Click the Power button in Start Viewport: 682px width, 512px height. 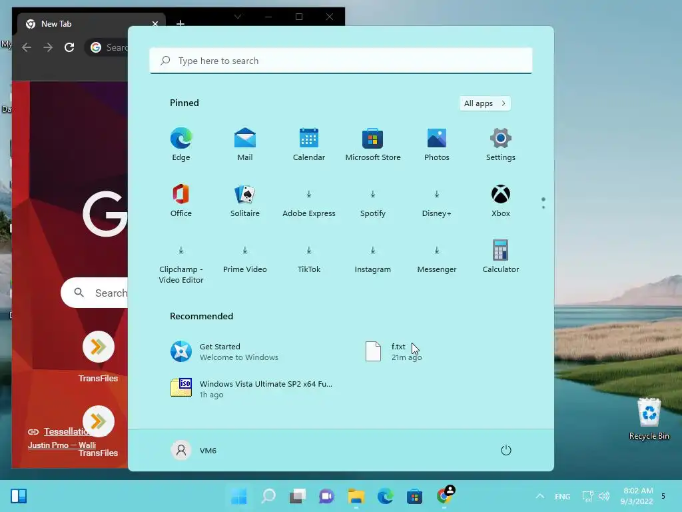point(506,450)
